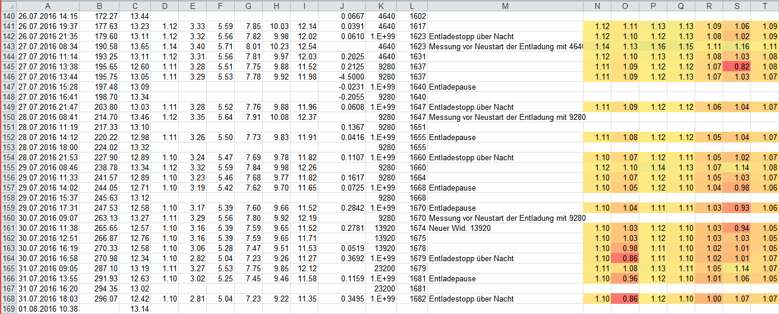Select column H header

(276, 6)
